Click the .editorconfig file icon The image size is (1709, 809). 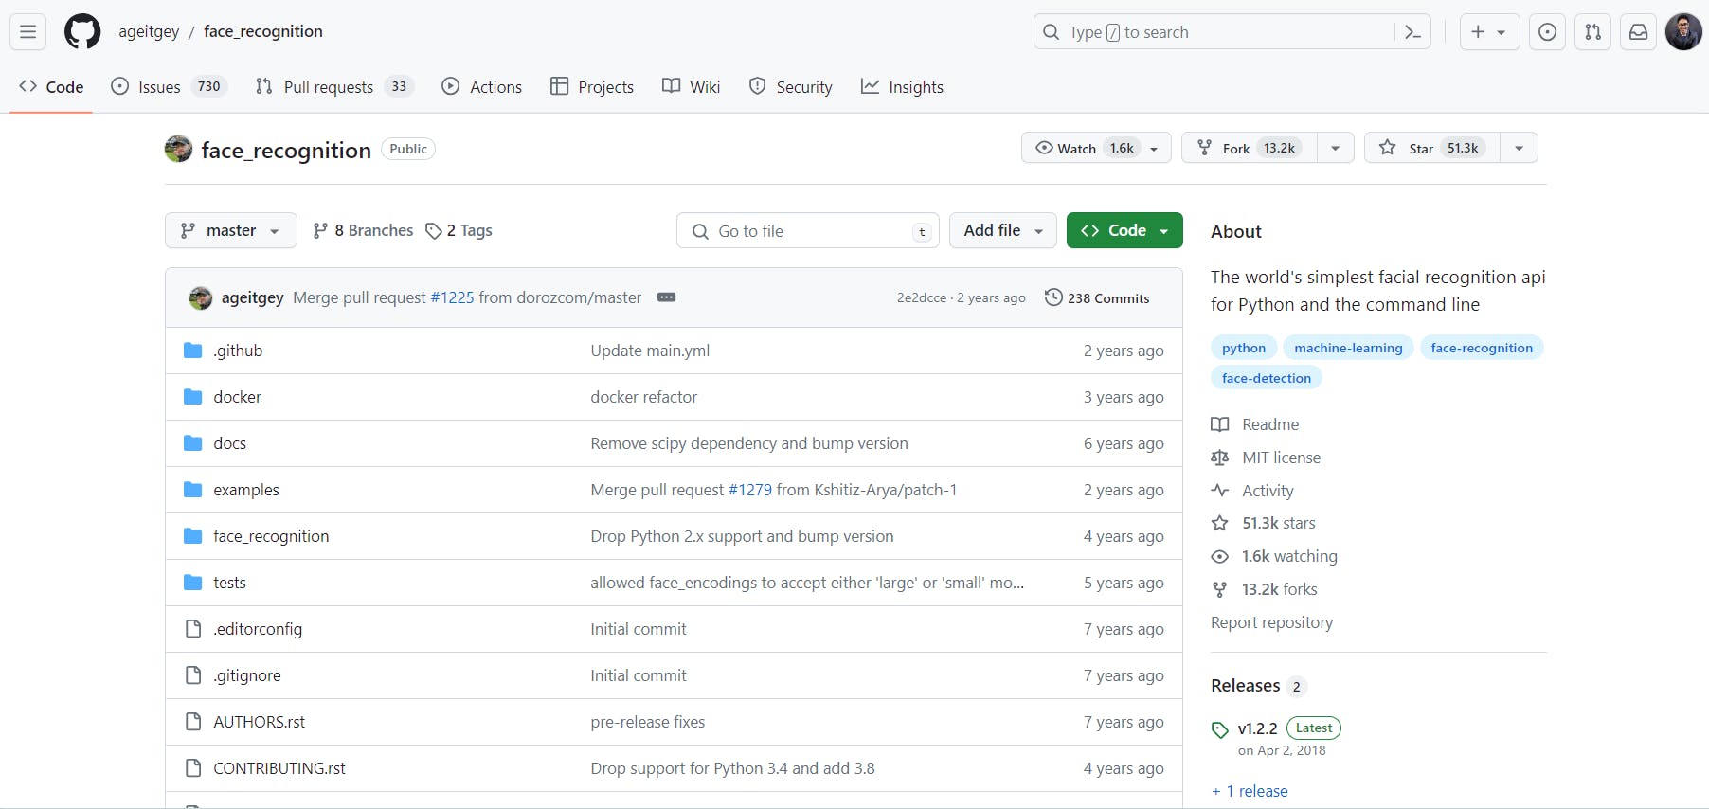[193, 629]
